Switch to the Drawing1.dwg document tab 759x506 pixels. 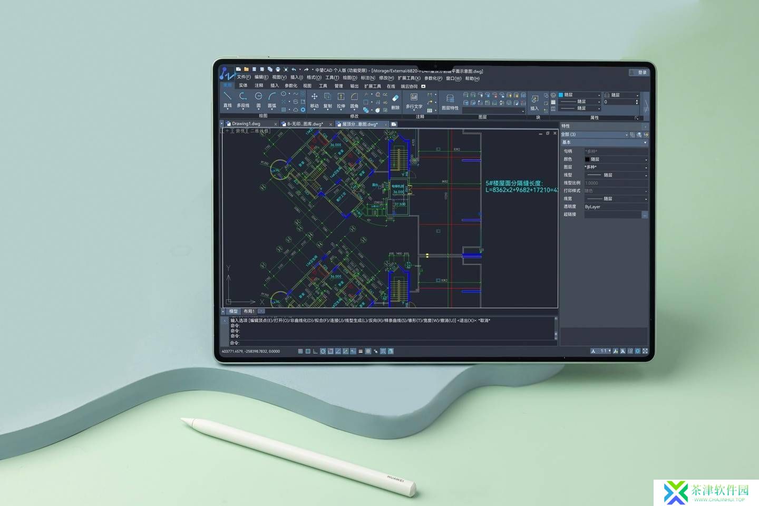pos(246,124)
